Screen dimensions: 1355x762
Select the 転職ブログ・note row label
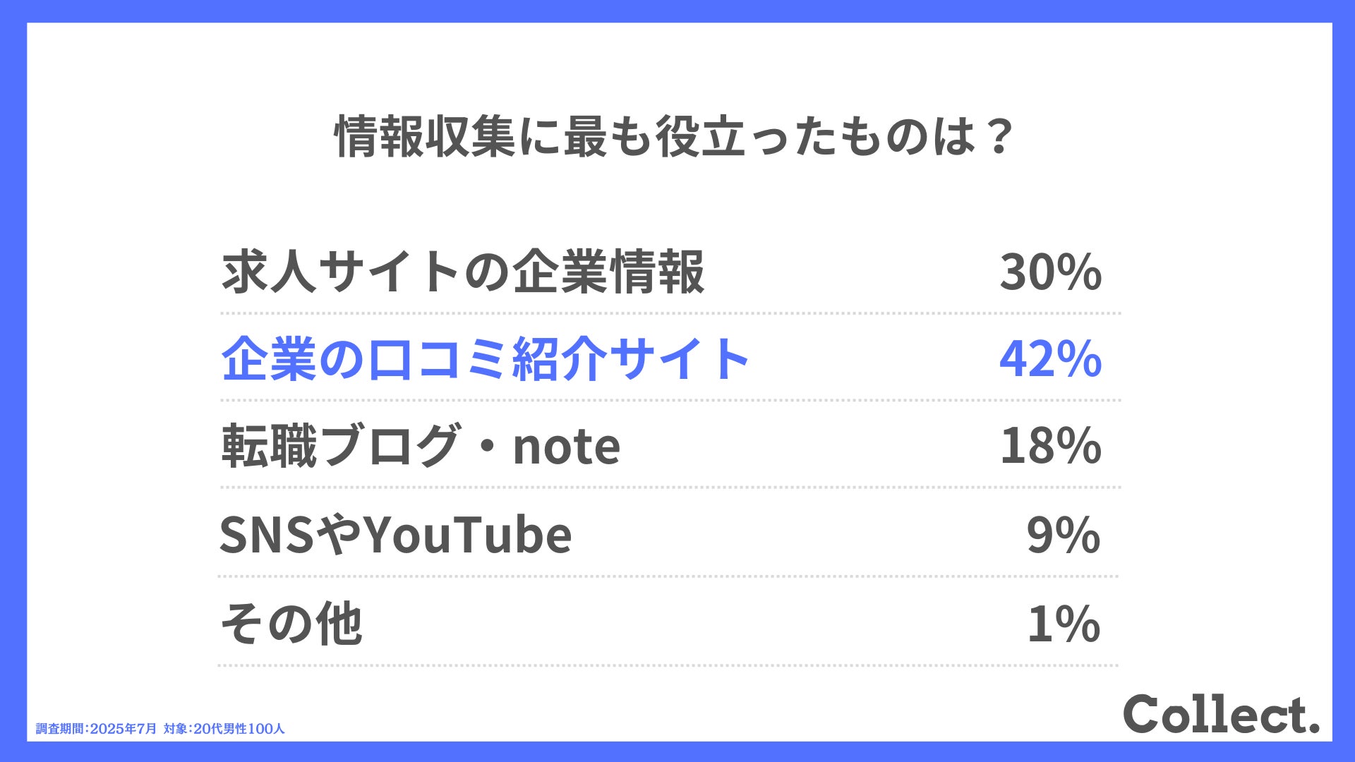tap(421, 446)
